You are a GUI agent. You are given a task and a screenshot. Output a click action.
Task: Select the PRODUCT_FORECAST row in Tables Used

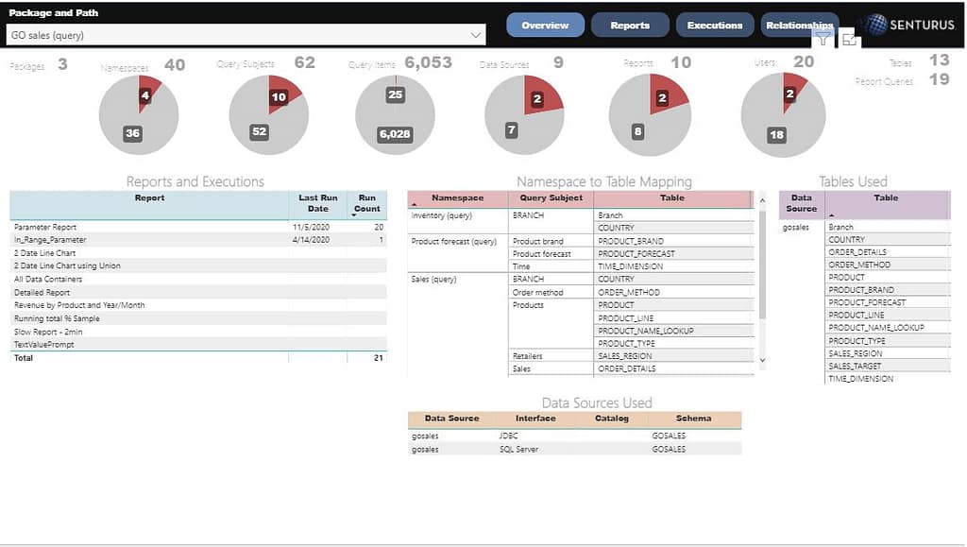(866, 302)
